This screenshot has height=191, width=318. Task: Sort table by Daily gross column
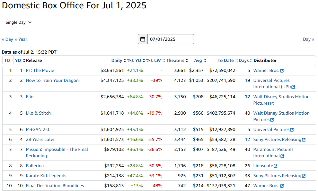pos(119,60)
